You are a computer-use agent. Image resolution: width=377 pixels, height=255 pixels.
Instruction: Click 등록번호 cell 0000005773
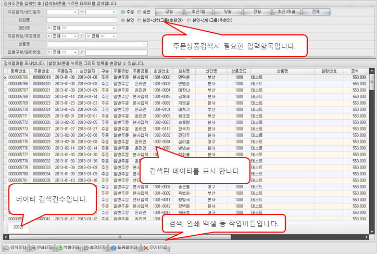[x=18, y=129]
